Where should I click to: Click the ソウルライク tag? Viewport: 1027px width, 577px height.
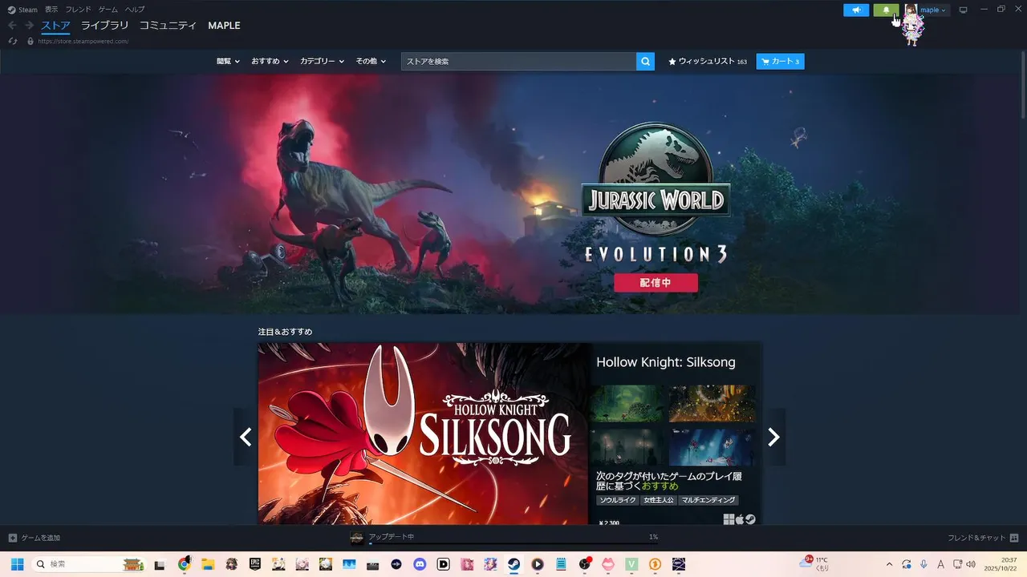point(617,500)
